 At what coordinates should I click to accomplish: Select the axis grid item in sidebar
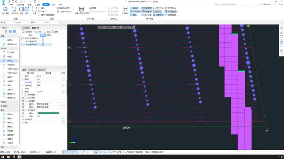pyautogui.click(x=10, y=40)
